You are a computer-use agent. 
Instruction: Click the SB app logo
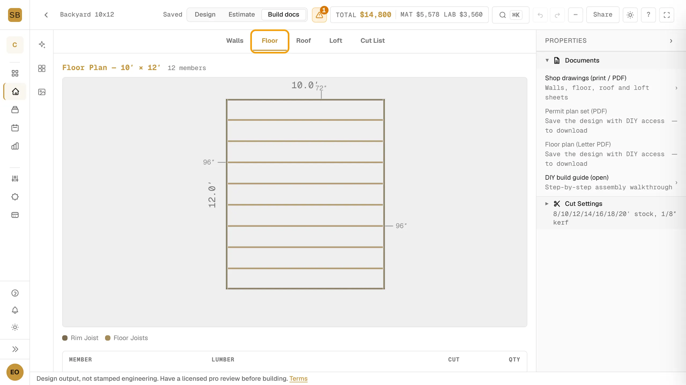[x=15, y=15]
